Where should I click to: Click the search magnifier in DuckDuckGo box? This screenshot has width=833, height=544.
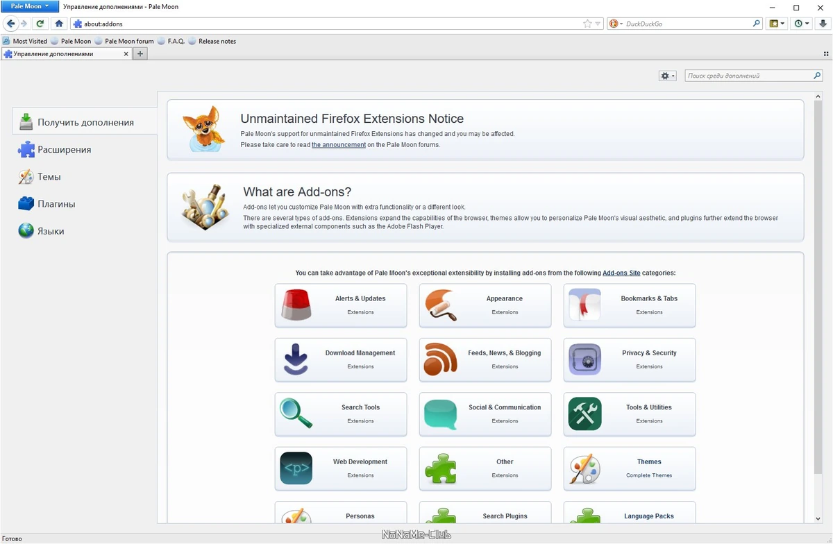coord(757,24)
